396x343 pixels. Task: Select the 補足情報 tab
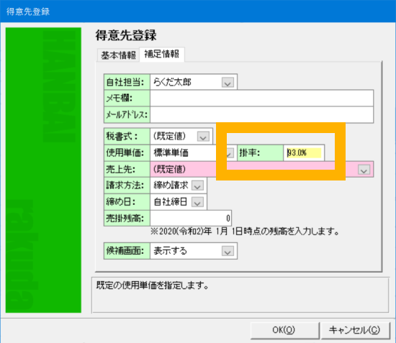click(161, 54)
